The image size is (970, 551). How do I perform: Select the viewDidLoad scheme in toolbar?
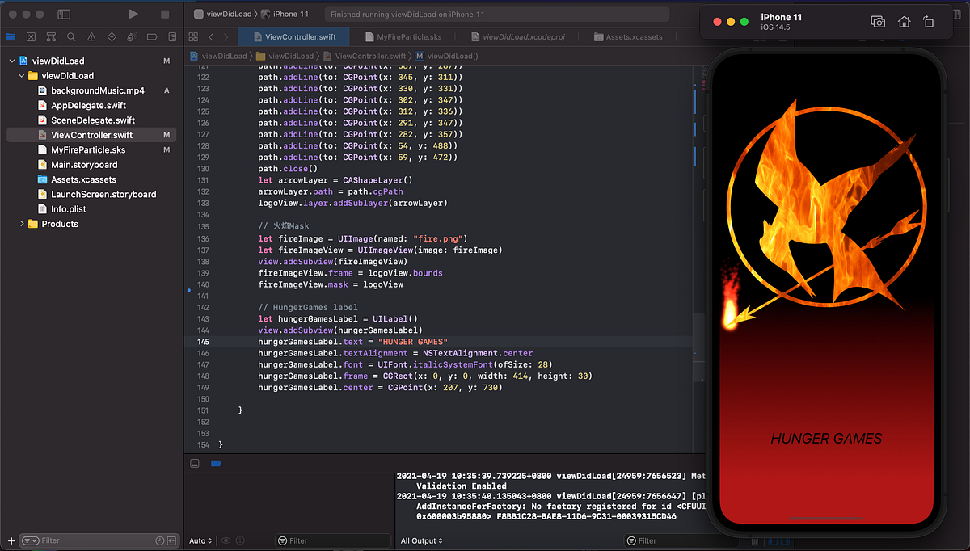coord(223,15)
